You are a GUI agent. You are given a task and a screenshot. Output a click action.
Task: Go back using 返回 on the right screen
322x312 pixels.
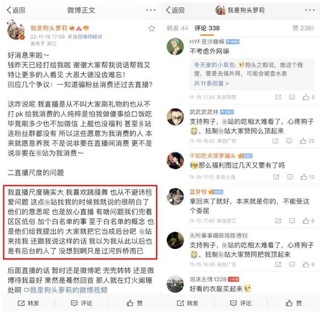coord(175,10)
